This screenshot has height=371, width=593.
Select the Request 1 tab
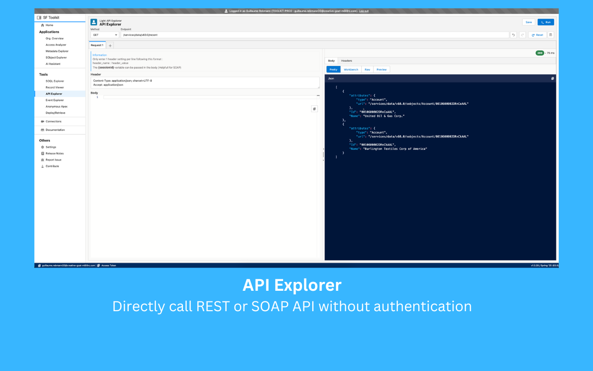coord(97,45)
